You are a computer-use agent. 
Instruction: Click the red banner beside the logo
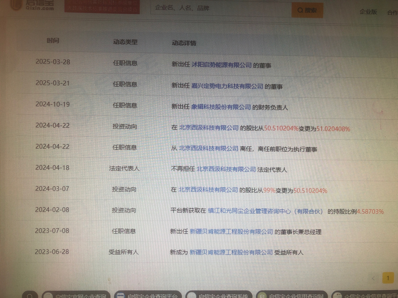pos(102,6)
